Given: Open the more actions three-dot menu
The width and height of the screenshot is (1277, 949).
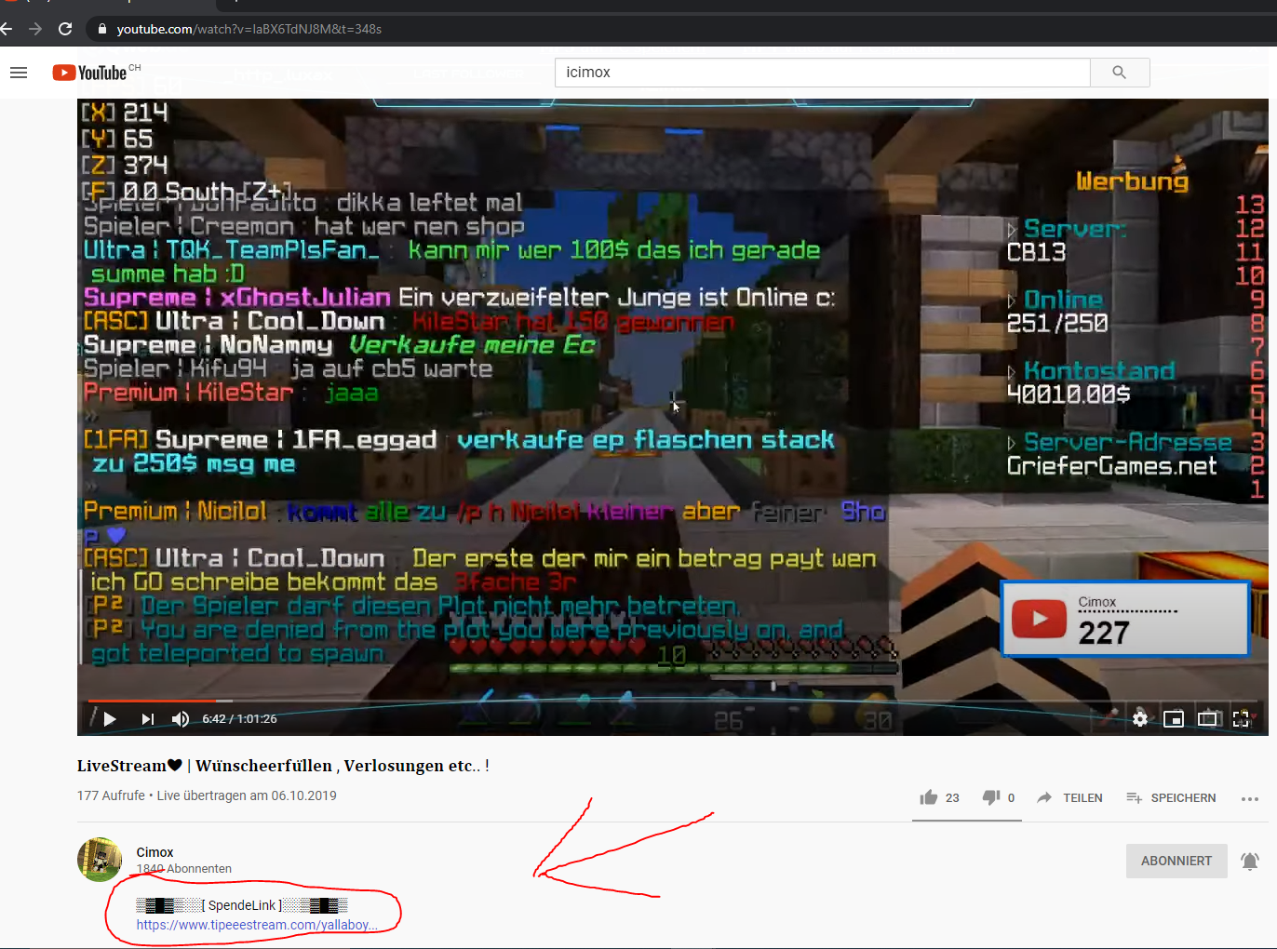Looking at the screenshot, I should pyautogui.click(x=1250, y=798).
